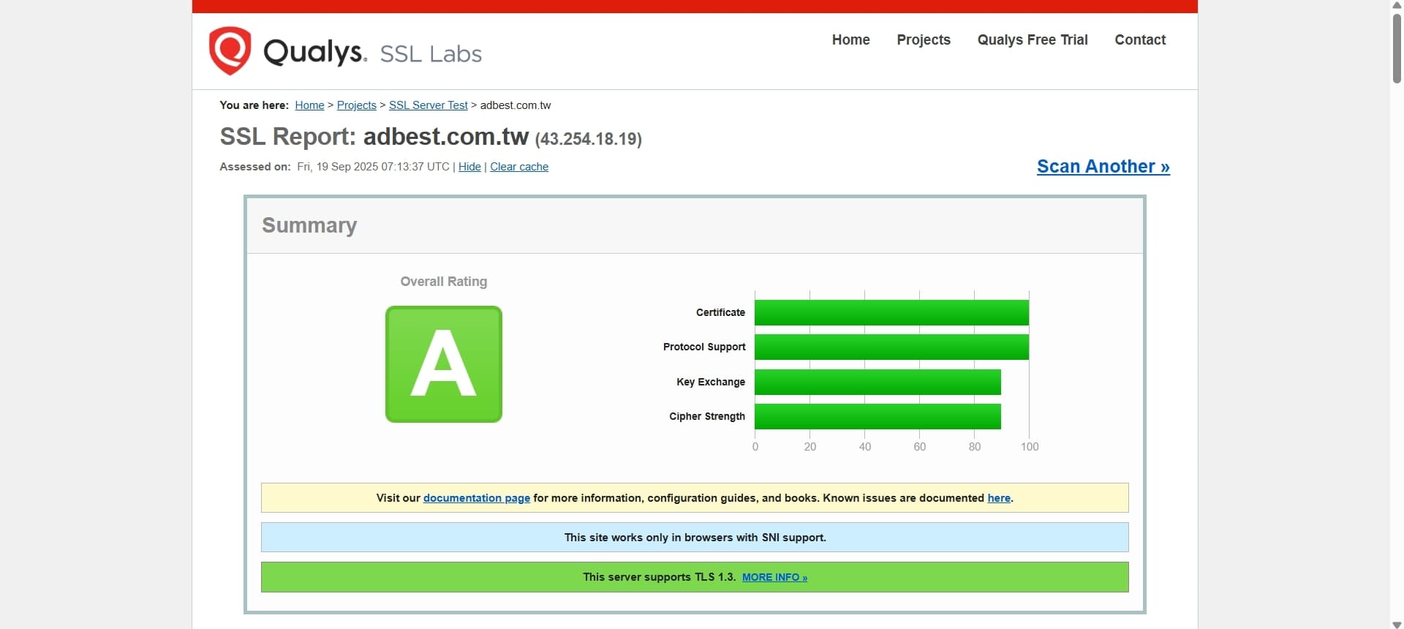Go to SSL Server Test breadcrumb

(x=428, y=105)
